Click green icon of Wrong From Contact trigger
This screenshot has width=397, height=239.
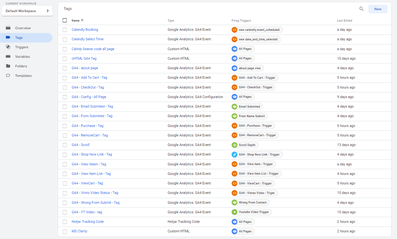pos(235,202)
